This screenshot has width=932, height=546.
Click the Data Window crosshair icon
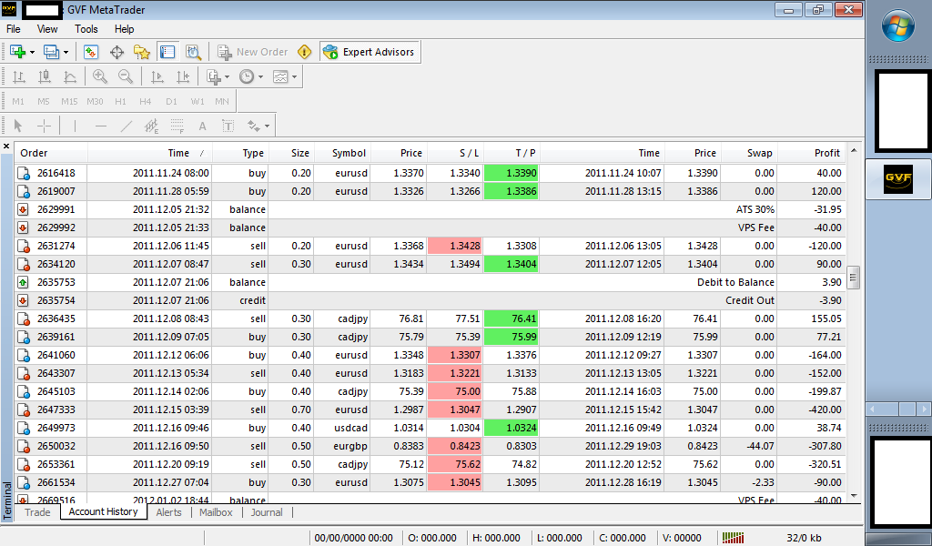[116, 52]
